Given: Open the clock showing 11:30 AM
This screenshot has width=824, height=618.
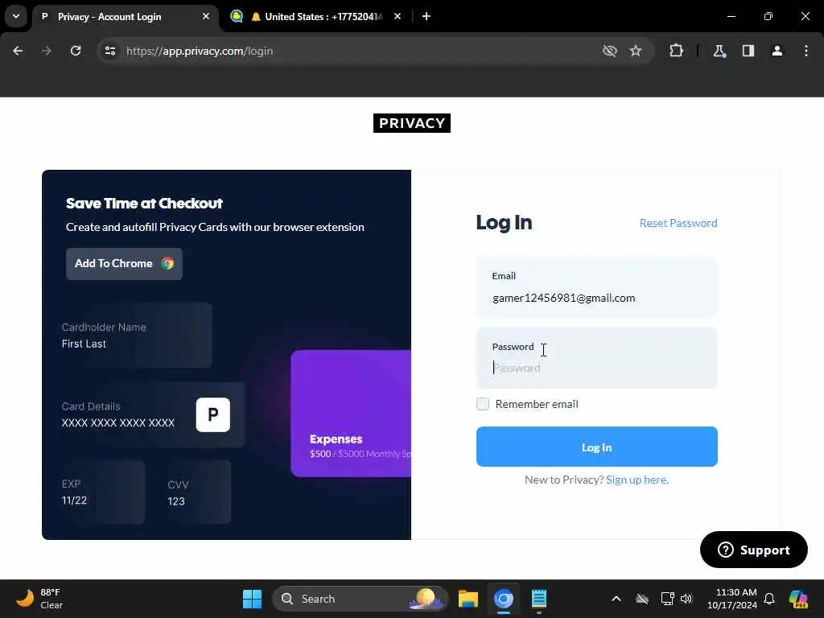Looking at the screenshot, I should pyautogui.click(x=731, y=599).
